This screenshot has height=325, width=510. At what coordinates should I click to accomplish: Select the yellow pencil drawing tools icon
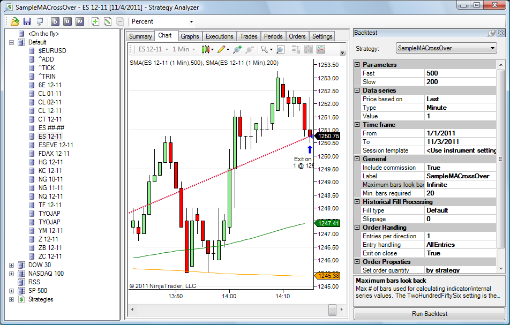(x=221, y=49)
